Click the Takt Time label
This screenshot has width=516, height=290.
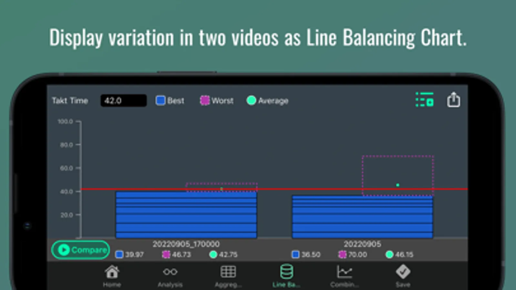[70, 101]
